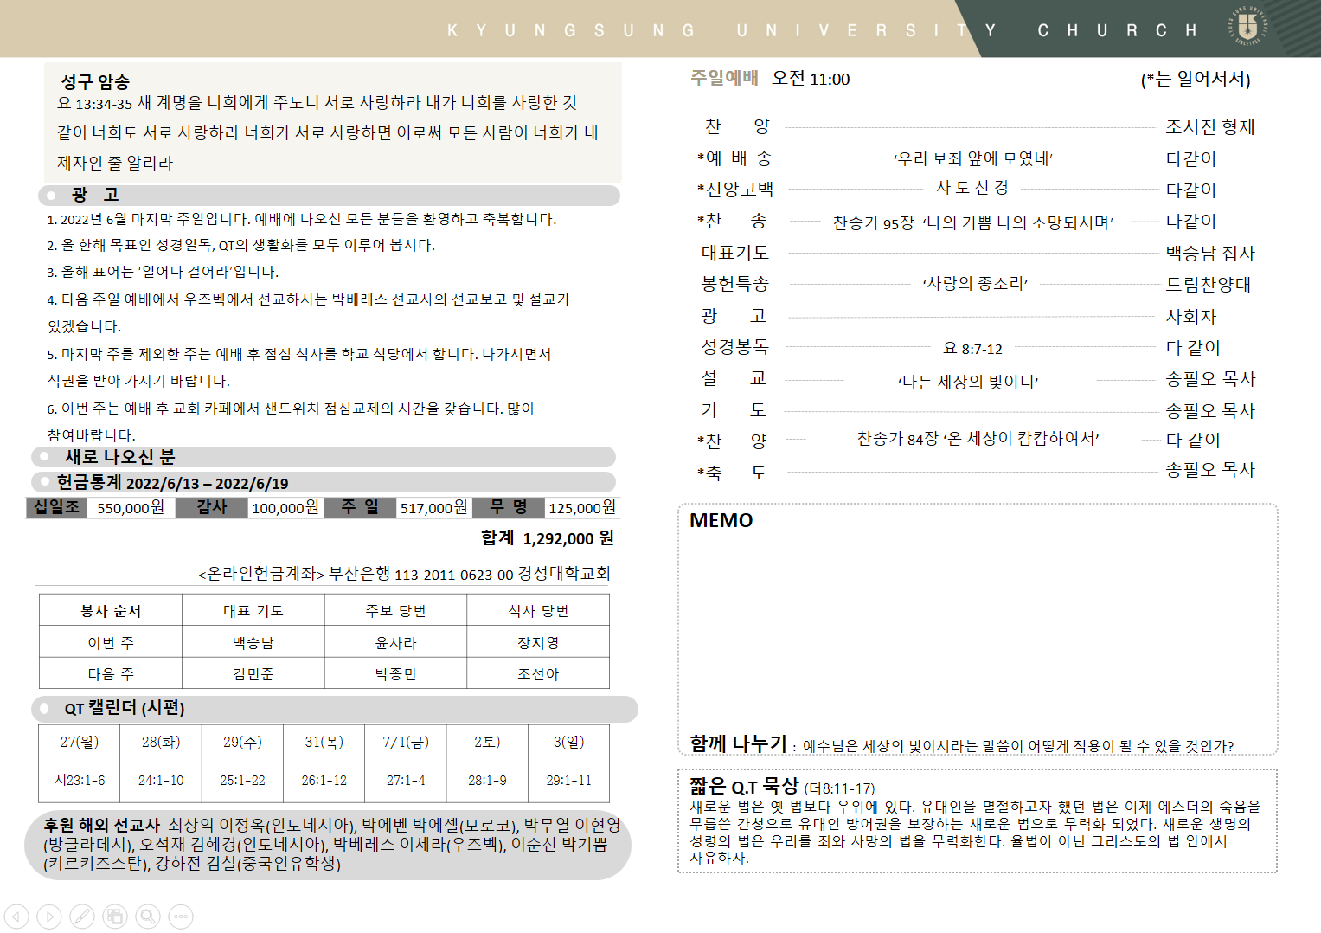The image size is (1321, 933).
Task: Click the '7/1(금)' calendar cell
Action: [406, 742]
